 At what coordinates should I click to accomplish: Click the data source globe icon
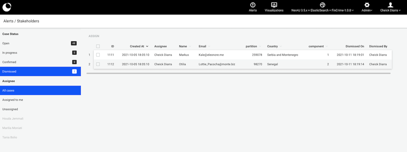click(x=323, y=5)
